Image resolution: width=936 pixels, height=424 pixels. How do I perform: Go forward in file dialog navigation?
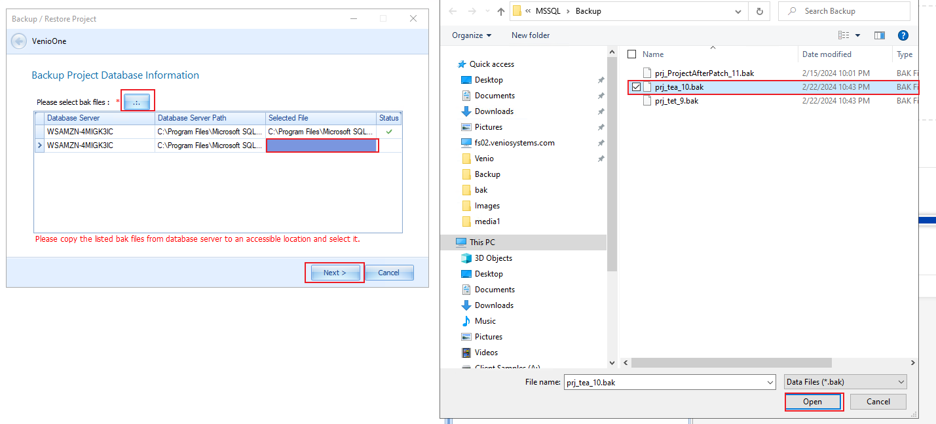[x=473, y=11]
